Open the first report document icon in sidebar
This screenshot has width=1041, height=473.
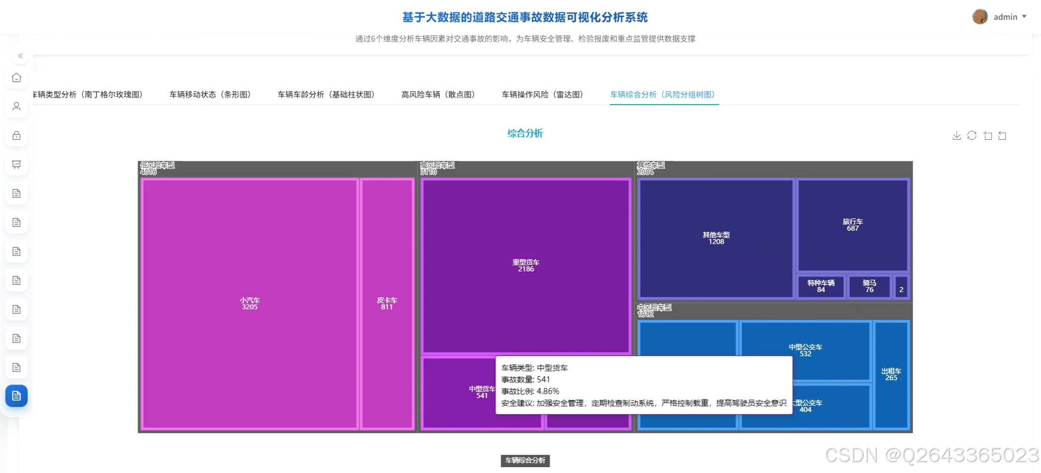[16, 193]
